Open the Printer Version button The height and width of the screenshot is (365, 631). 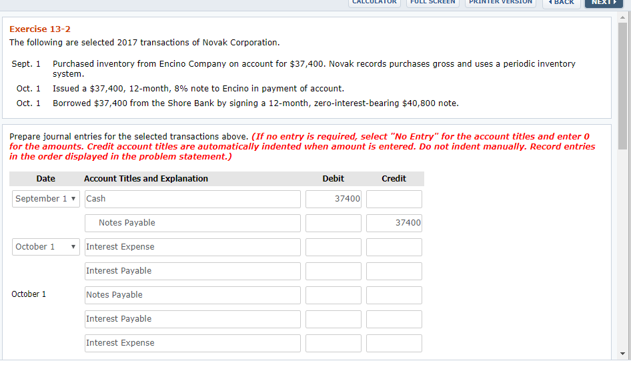[x=500, y=3]
